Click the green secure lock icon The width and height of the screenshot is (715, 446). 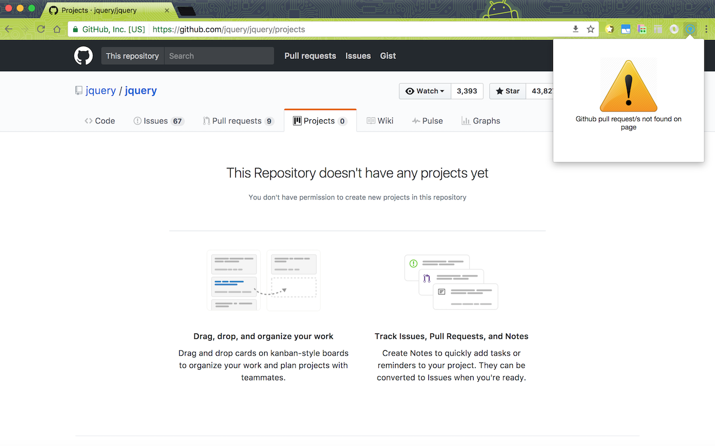75,29
